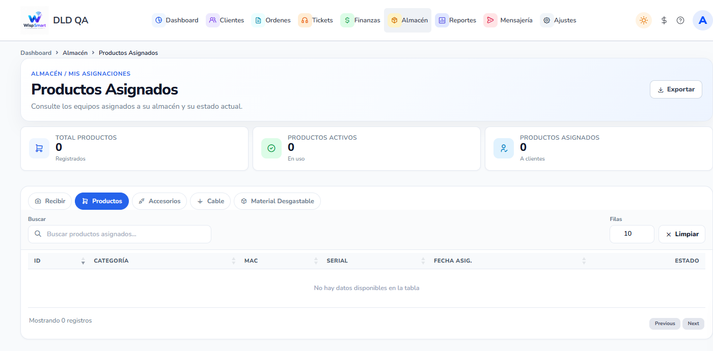This screenshot has height=351, width=713.
Task: Click 'No hay datos disponibles en la tabla'
Action: [x=367, y=288]
